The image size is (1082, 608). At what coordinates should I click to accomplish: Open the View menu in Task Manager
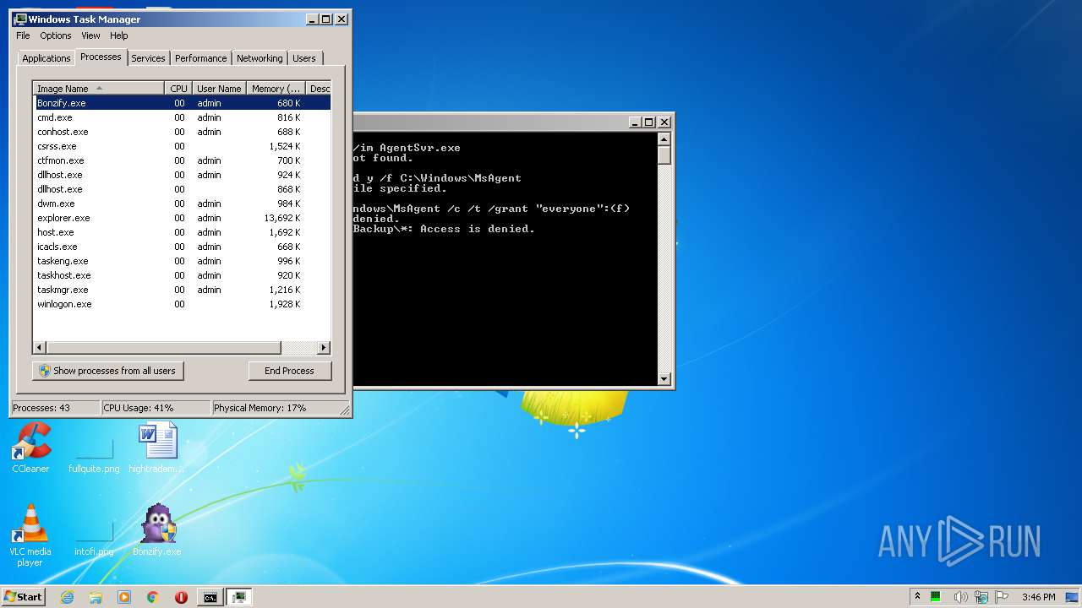(x=90, y=35)
